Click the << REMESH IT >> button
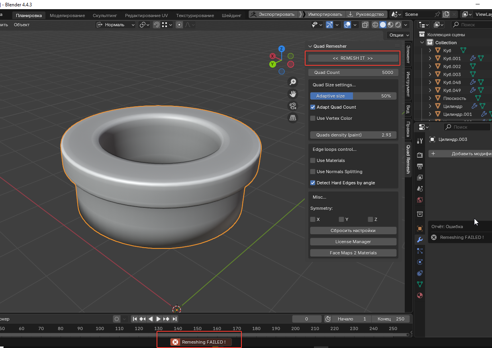The height and width of the screenshot is (348, 492). point(353,58)
